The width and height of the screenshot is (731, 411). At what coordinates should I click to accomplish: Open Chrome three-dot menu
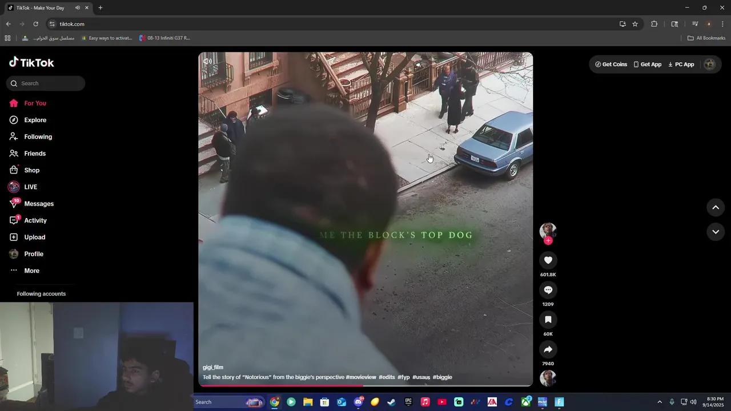tap(723, 24)
